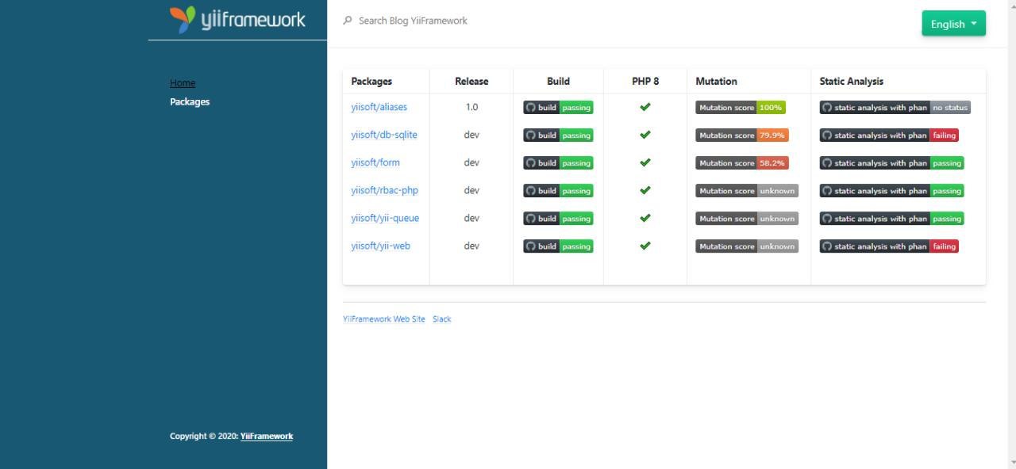Viewport: 1016px width, 469px height.
Task: Click PHP 8 checkmark for yiisoft/yii-queue
Action: tap(645, 218)
